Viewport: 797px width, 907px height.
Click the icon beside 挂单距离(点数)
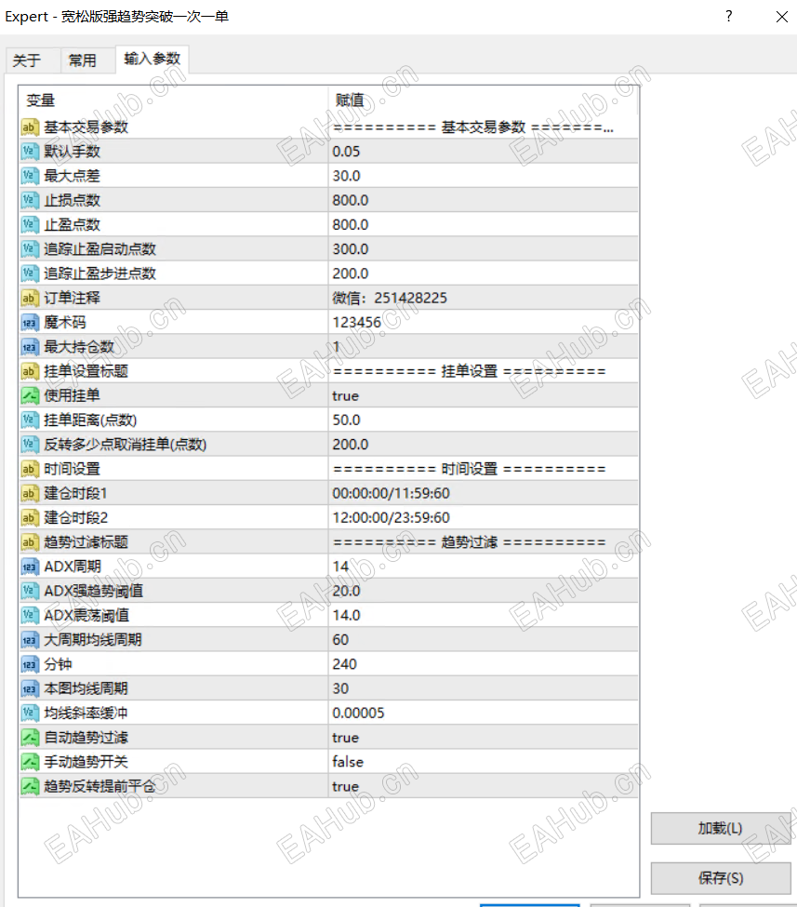point(29,420)
